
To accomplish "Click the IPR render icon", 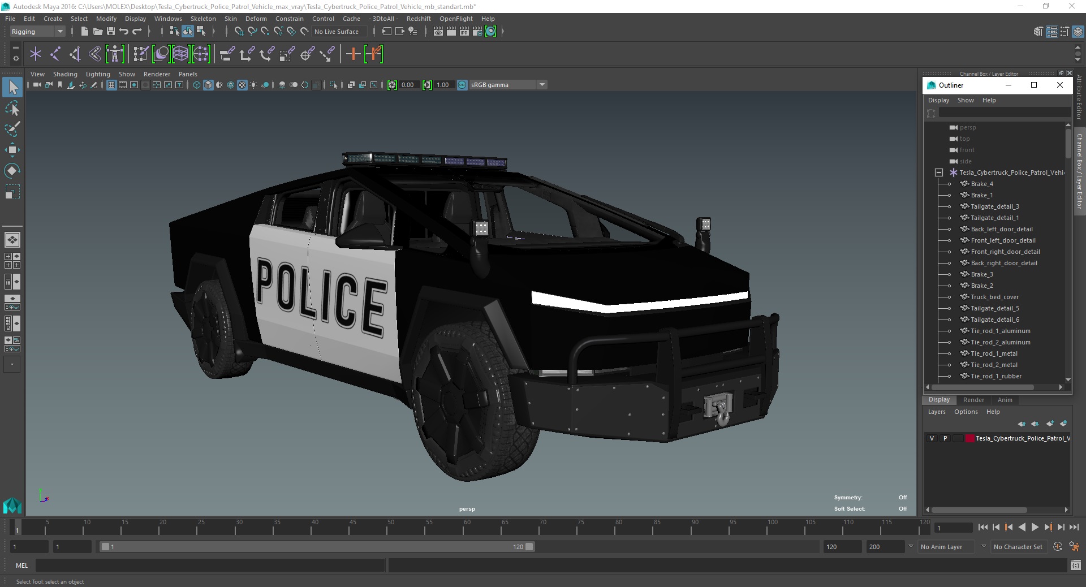I will [464, 32].
